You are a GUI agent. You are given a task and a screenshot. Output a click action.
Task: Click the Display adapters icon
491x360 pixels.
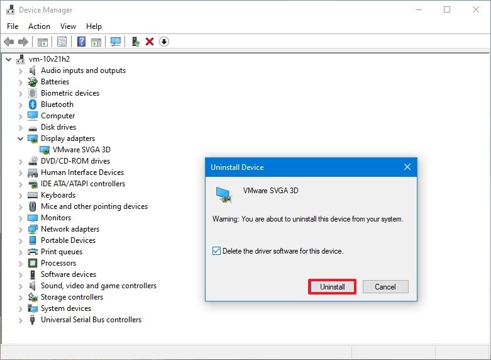coord(33,138)
